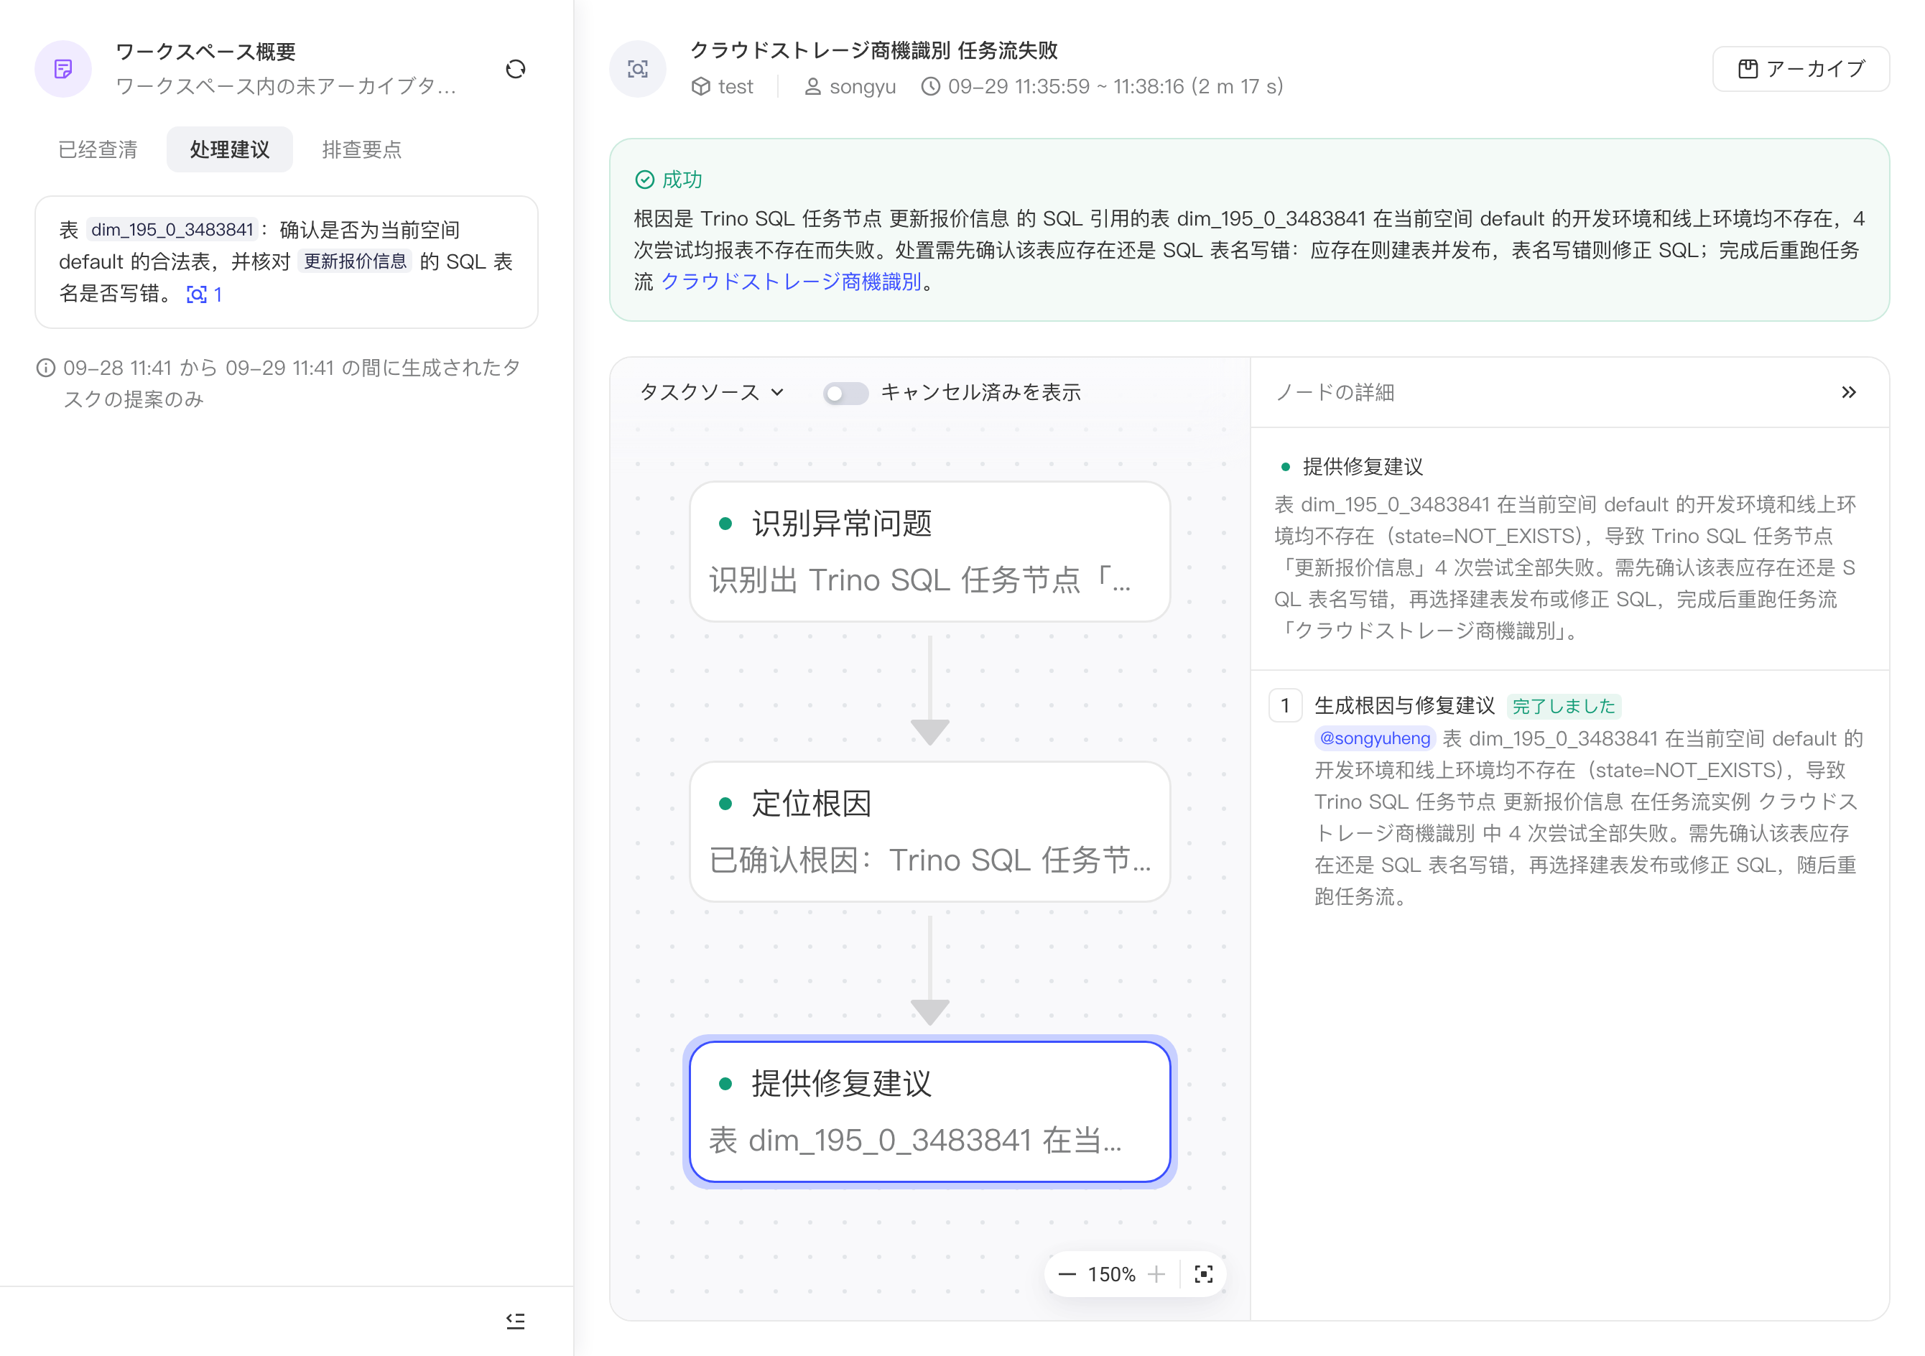Screen dimensions: 1925x1356
Task: Click the 生成根因与修复建议 step title
Action: pos(1404,706)
